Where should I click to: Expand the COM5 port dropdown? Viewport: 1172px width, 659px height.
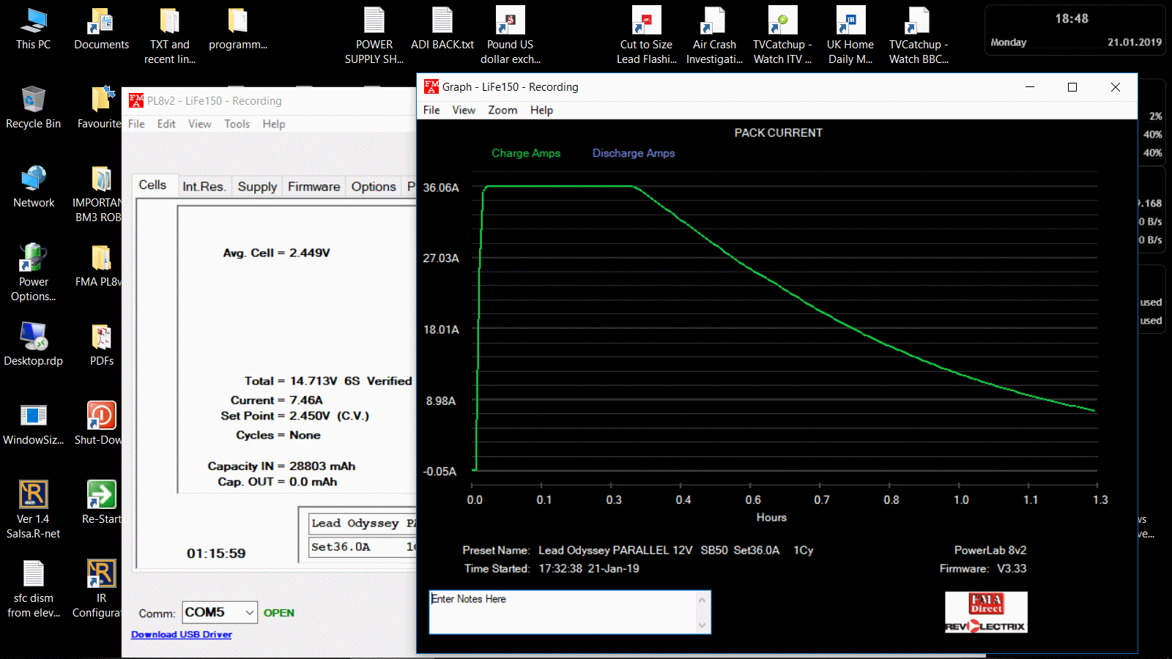pyautogui.click(x=249, y=612)
